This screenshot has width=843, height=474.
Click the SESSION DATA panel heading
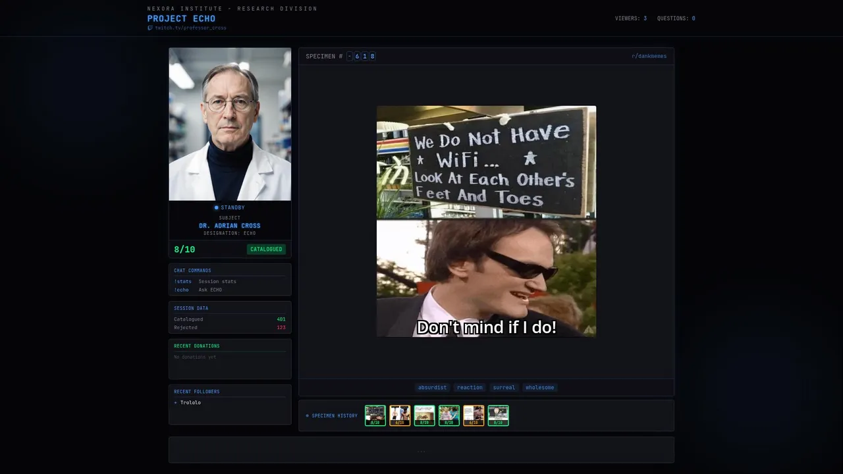pyautogui.click(x=191, y=308)
